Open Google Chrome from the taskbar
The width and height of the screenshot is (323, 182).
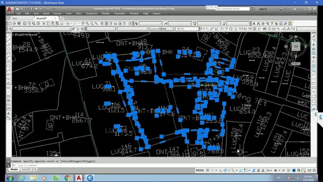tap(67, 178)
